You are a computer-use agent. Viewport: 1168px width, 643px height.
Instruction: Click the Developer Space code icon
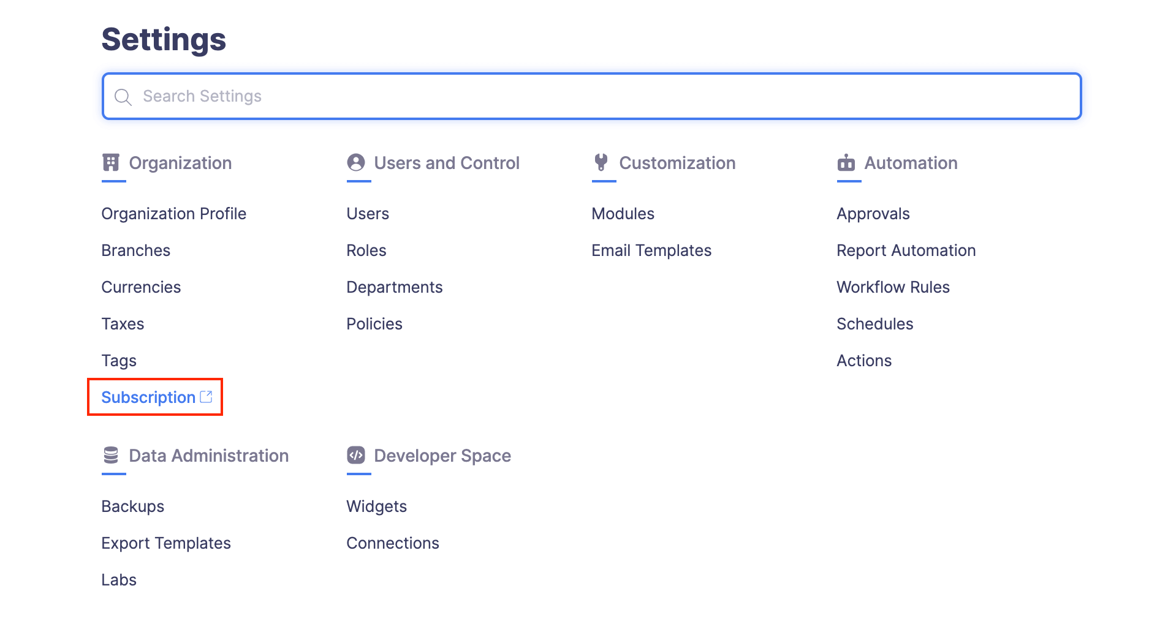point(356,456)
